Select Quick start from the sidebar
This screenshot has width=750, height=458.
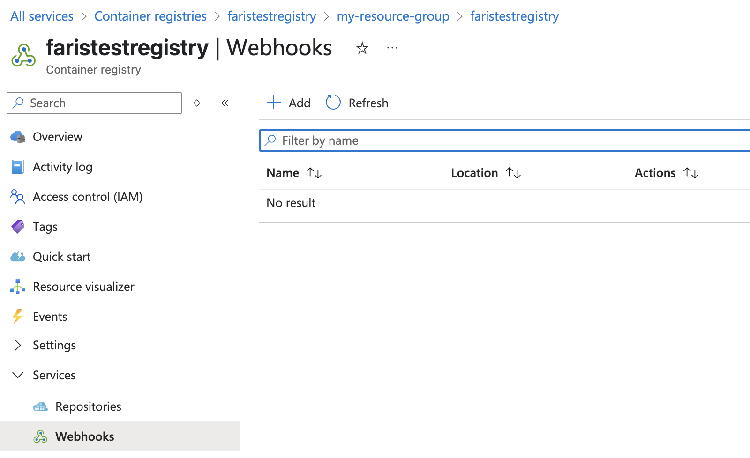click(61, 257)
